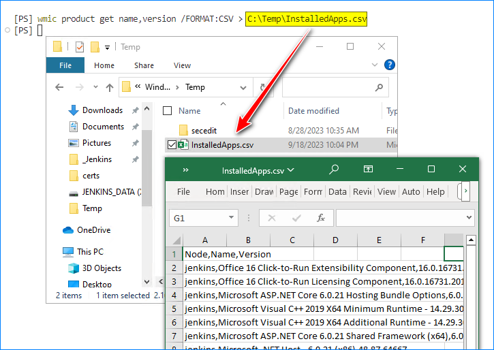This screenshot has width=494, height=350.
Task: Click the address bar overflow chevrons before Wind...
Action: pyautogui.click(x=138, y=86)
